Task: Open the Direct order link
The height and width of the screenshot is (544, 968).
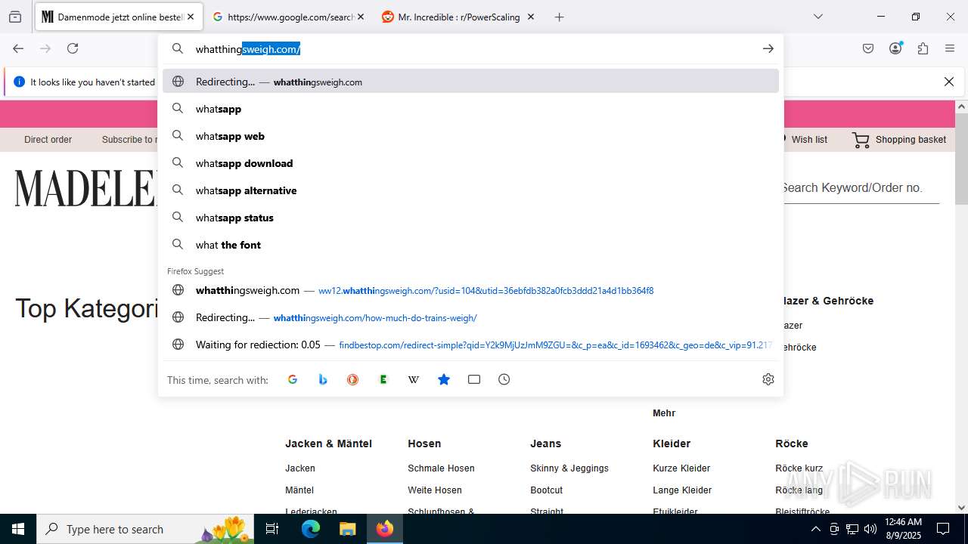Action: tap(48, 140)
